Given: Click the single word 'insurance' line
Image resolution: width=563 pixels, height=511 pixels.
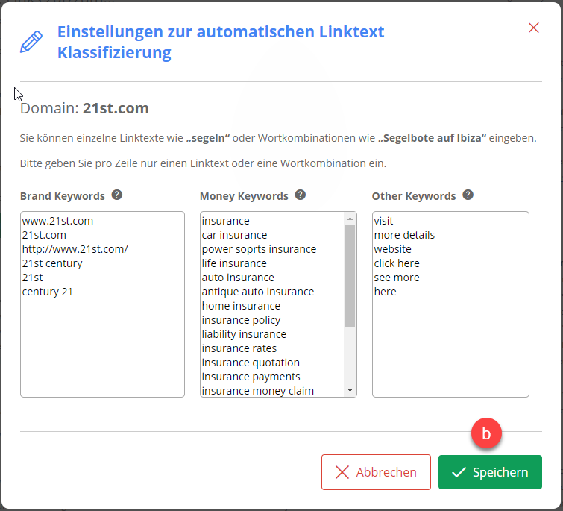Looking at the screenshot, I should click(x=225, y=221).
